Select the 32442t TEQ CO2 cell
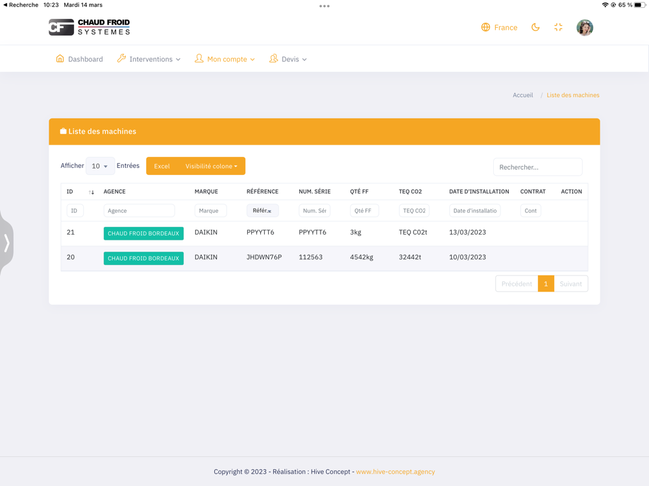Screen dimensions: 649x486 tap(410, 257)
